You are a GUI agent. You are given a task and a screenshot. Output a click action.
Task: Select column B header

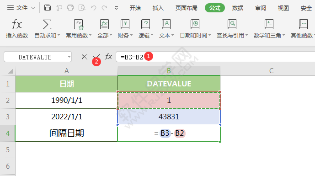pyautogui.click(x=169, y=71)
